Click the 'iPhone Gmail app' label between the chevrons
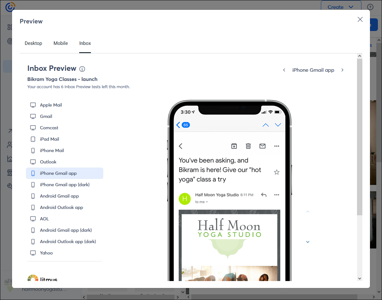 point(313,70)
